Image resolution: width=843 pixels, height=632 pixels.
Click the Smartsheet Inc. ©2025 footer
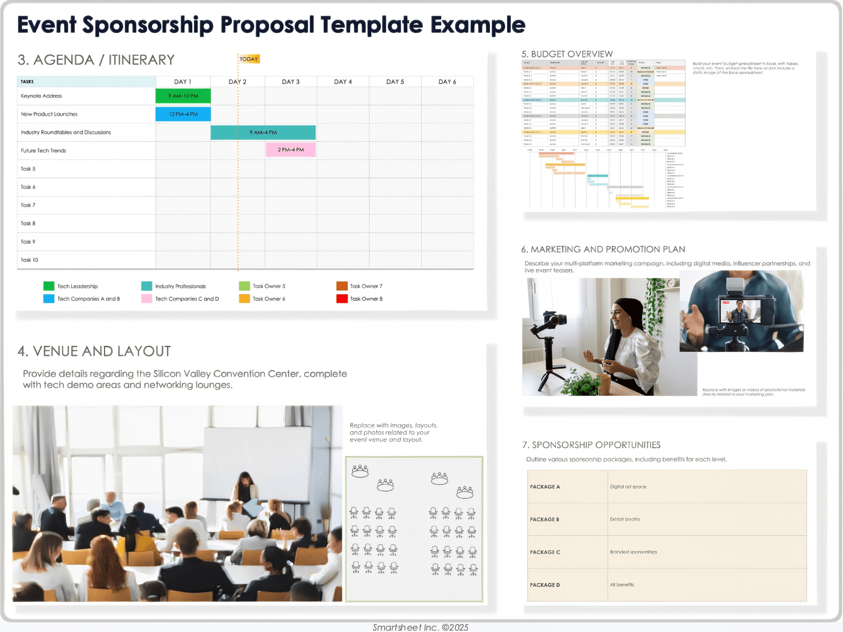tap(421, 627)
